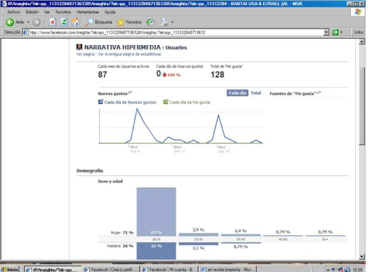Image resolution: width=368 pixels, height=272 pixels.
Task: Switch chart to Total view
Action: click(x=256, y=93)
